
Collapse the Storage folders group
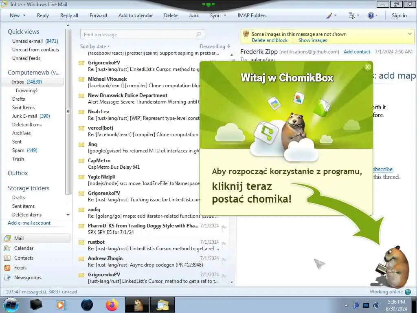[29, 188]
